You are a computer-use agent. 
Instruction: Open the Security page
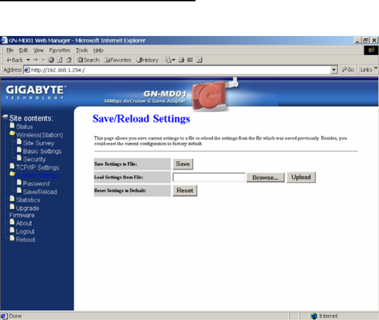(34, 160)
